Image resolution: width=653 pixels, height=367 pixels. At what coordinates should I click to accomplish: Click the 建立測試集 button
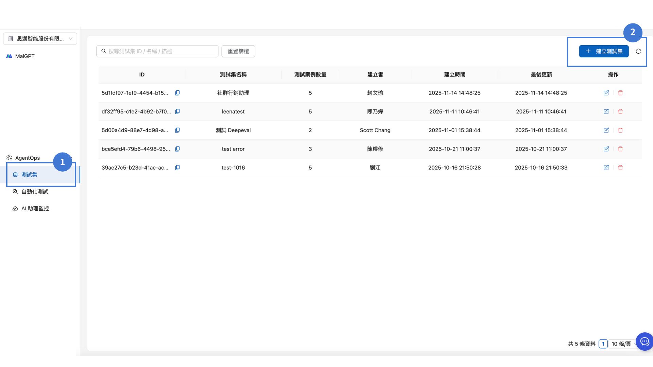point(604,51)
